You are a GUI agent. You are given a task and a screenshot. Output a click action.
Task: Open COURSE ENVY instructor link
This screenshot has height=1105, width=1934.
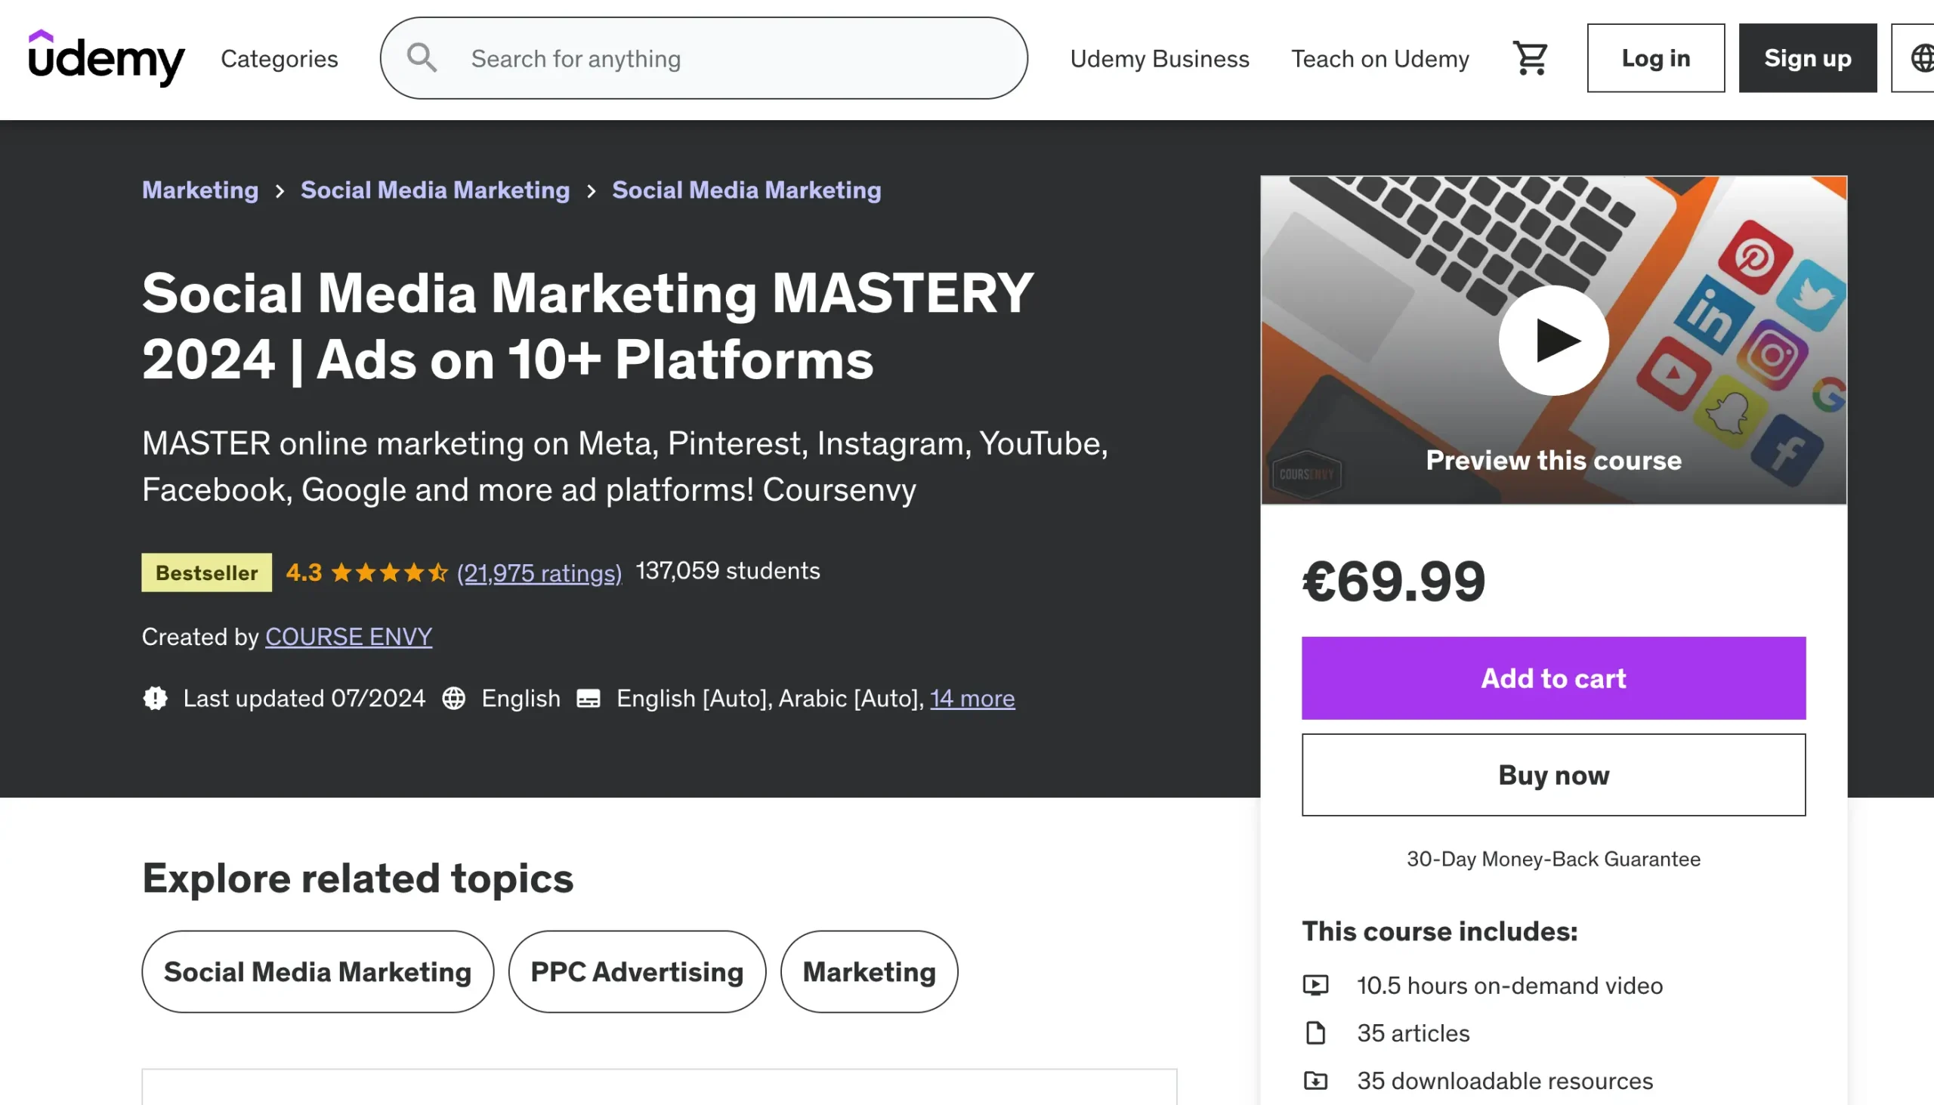tap(348, 636)
